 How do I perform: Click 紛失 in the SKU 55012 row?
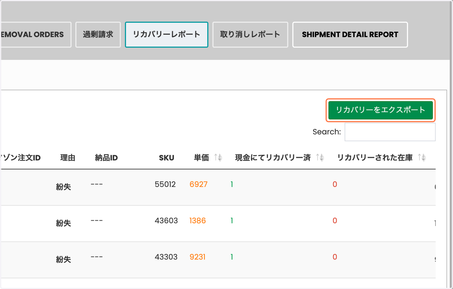(63, 187)
